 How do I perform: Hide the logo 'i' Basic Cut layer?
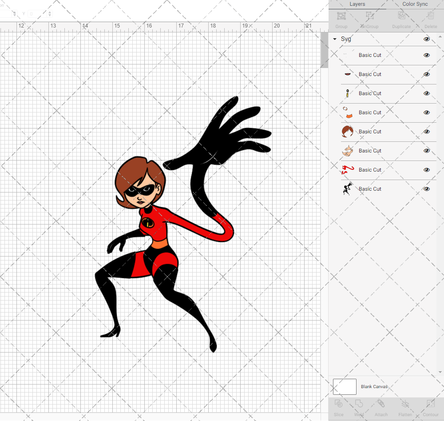coord(426,93)
